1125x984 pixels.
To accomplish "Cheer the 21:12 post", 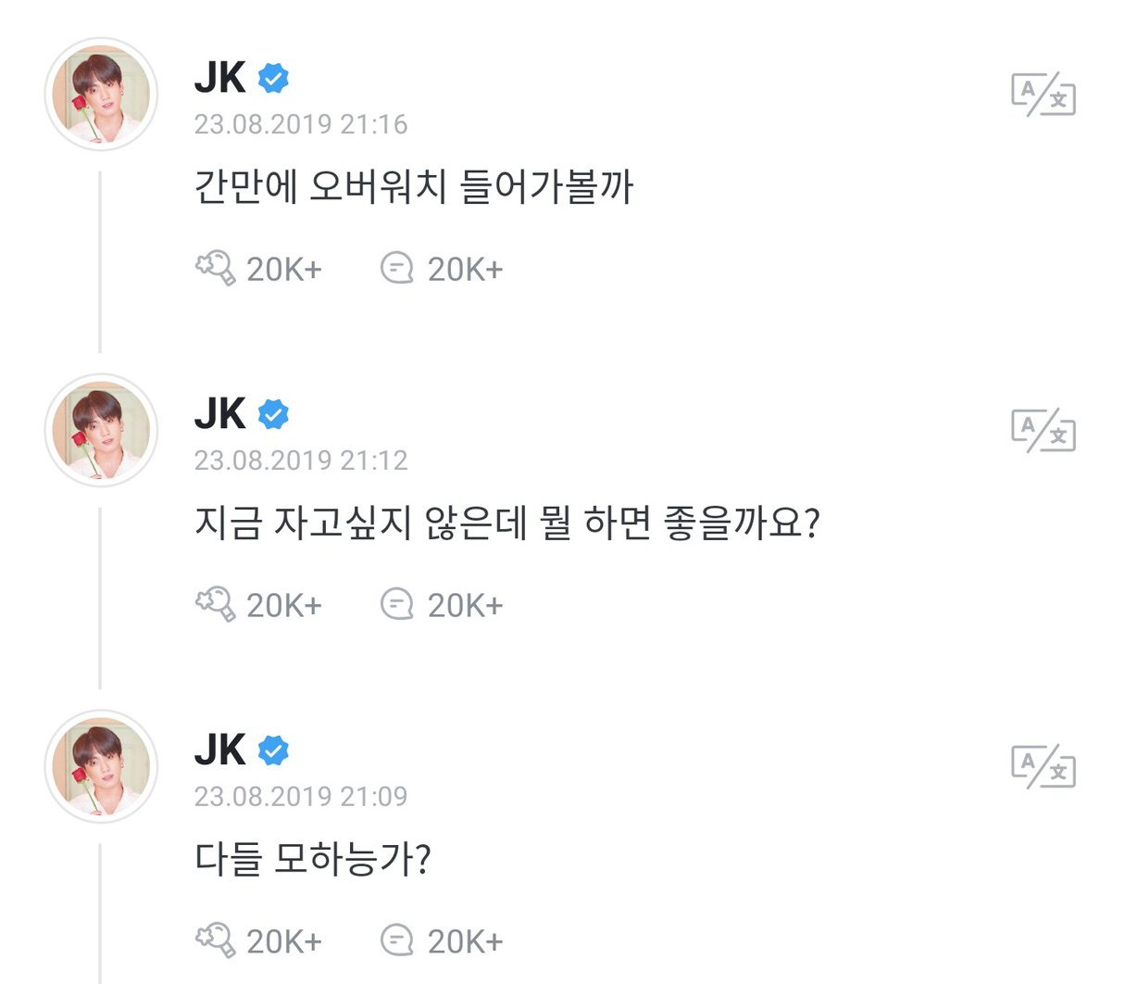I will 215,605.
